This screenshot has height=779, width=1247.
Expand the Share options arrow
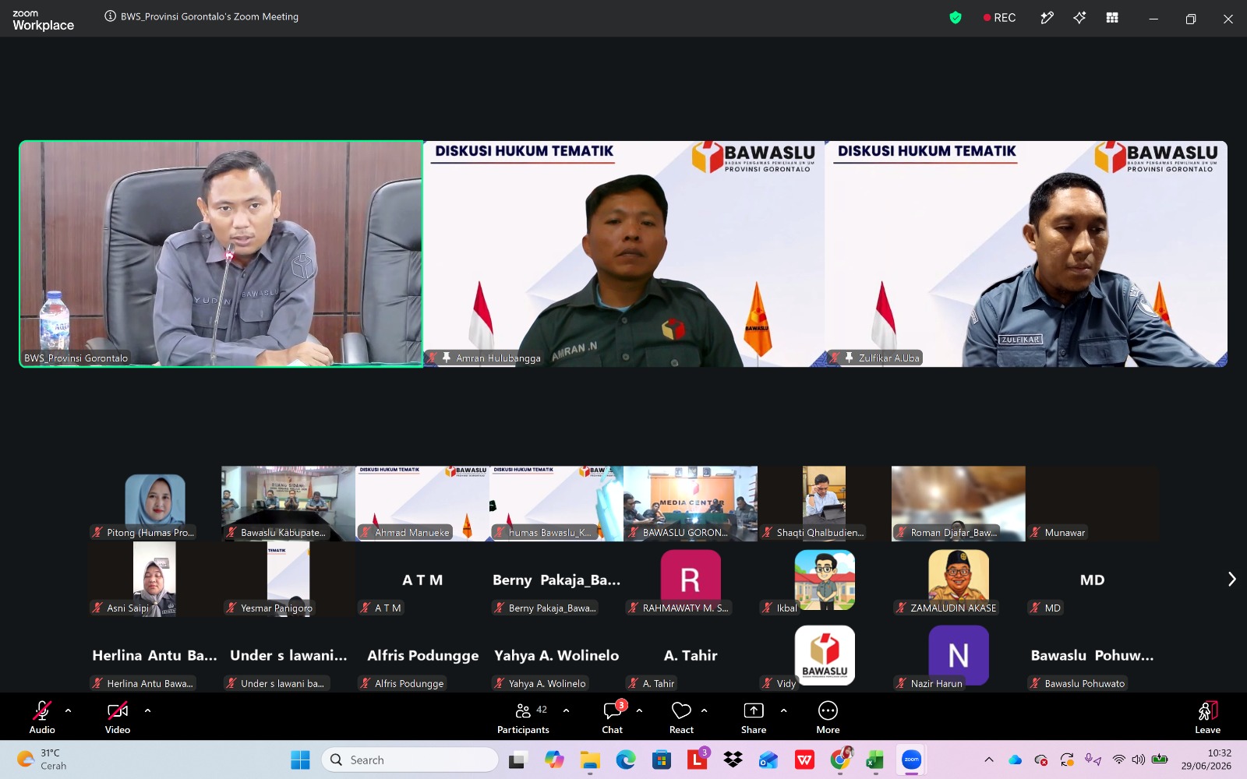click(783, 710)
